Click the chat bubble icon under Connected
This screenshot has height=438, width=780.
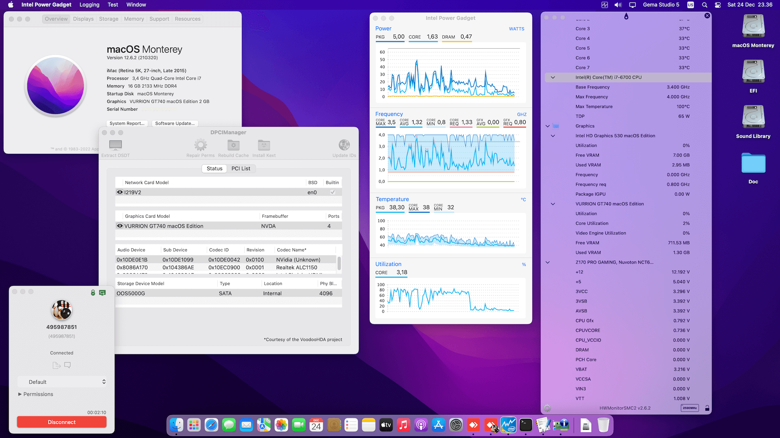67,365
